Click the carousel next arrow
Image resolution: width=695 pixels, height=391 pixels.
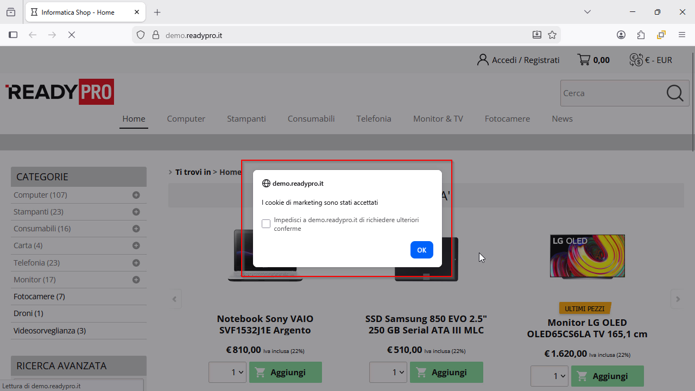click(x=677, y=299)
